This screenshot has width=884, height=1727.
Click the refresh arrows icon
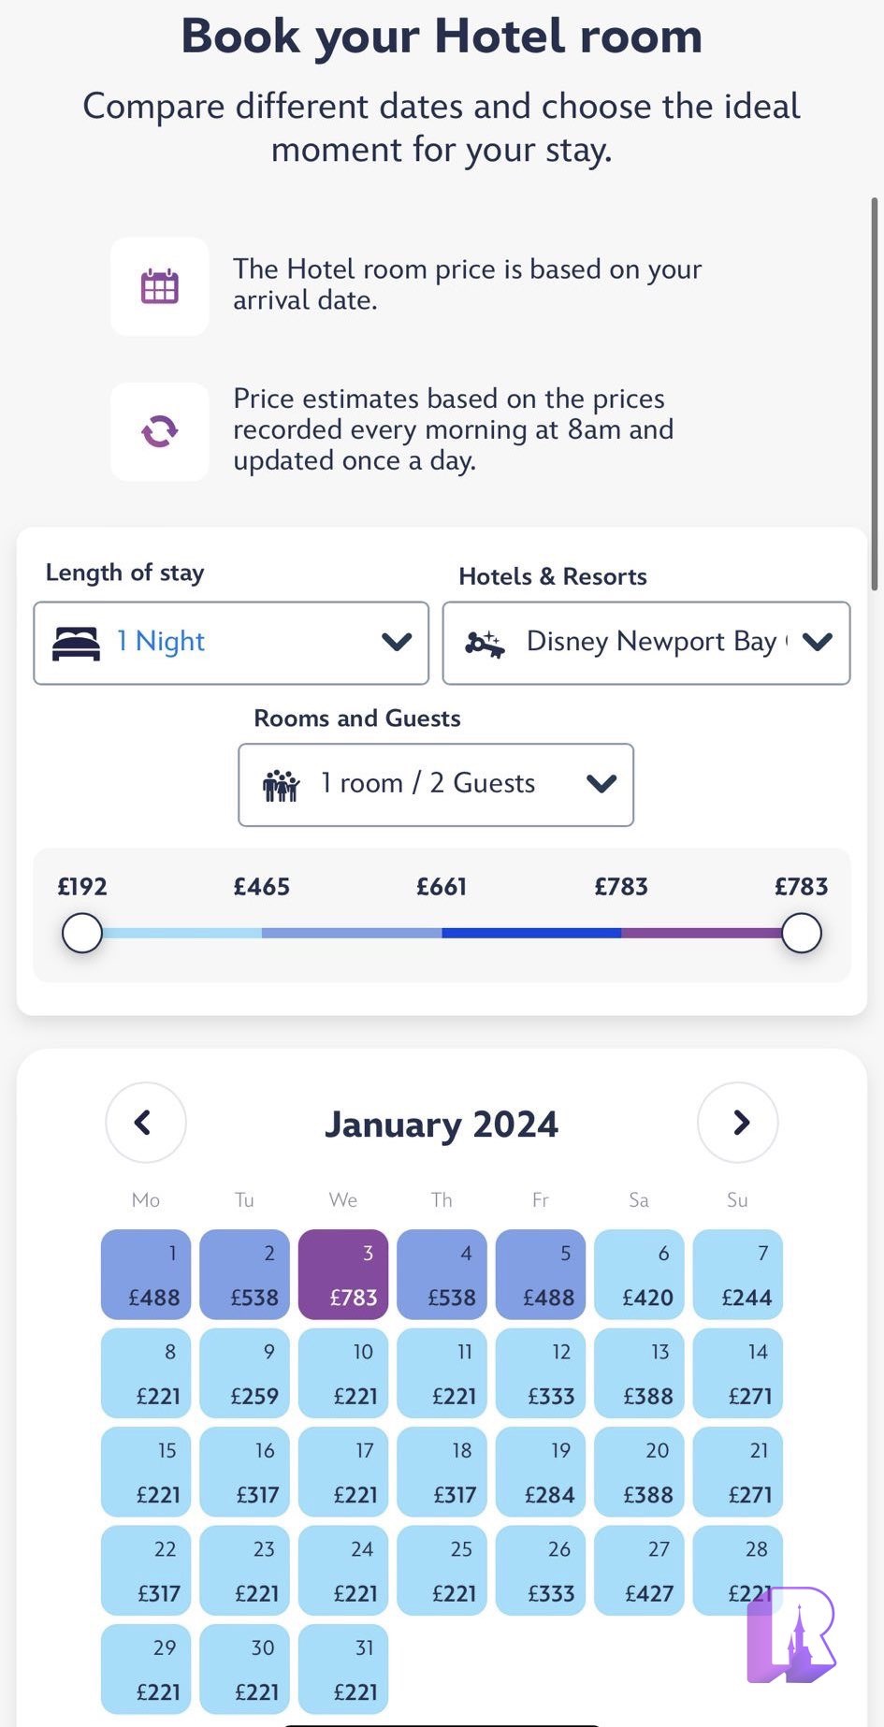(160, 431)
